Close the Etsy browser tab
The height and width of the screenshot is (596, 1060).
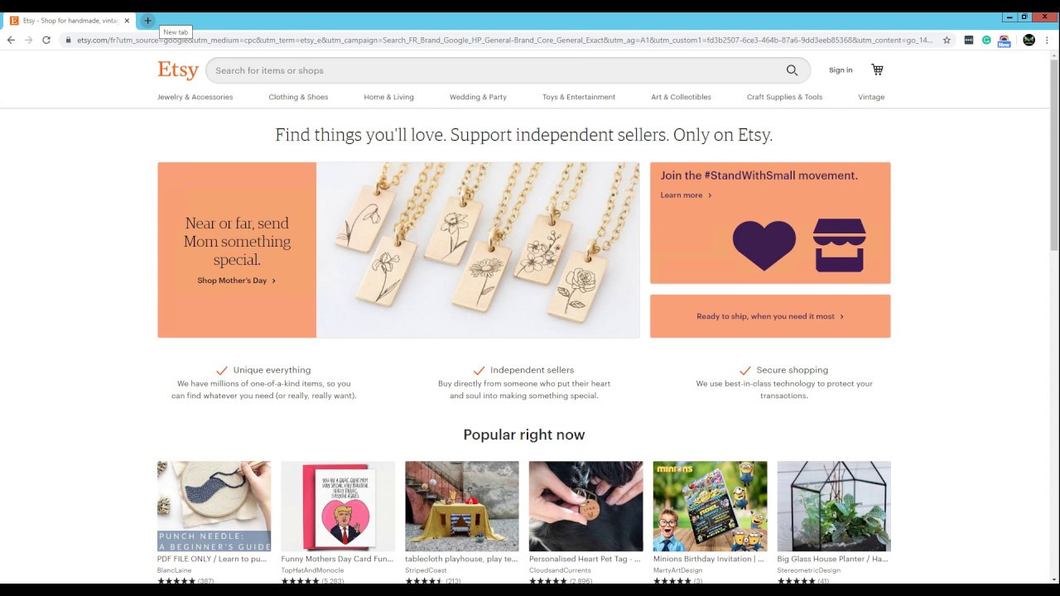click(127, 21)
